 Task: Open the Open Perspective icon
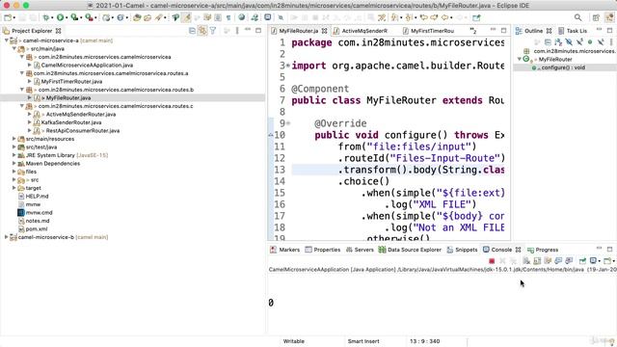[596, 17]
